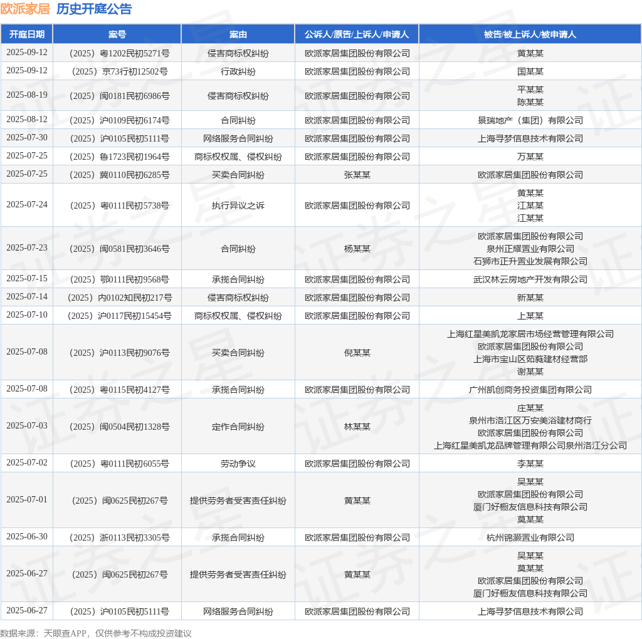Viewport: 642px width, 639px height.
Task: Click case number (2025)粤0115民初4127号
Action: [x=119, y=390]
